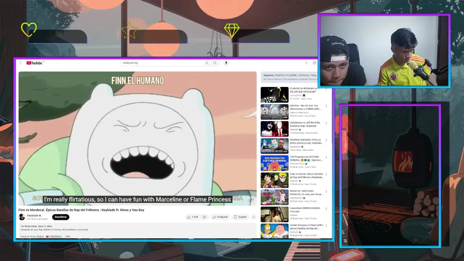This screenshot has height=261, width=464.
Task: Open the Keyblade channel name link
Action: [x=33, y=215]
